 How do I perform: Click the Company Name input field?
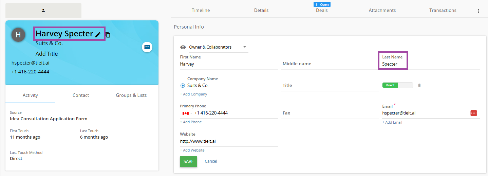(x=231, y=86)
